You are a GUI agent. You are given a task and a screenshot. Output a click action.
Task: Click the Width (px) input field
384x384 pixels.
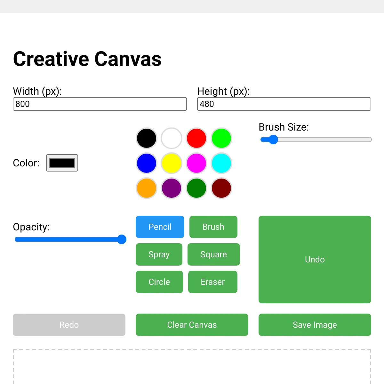pyautogui.click(x=100, y=104)
